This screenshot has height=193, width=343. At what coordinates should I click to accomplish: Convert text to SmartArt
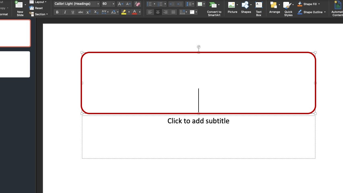[214, 9]
